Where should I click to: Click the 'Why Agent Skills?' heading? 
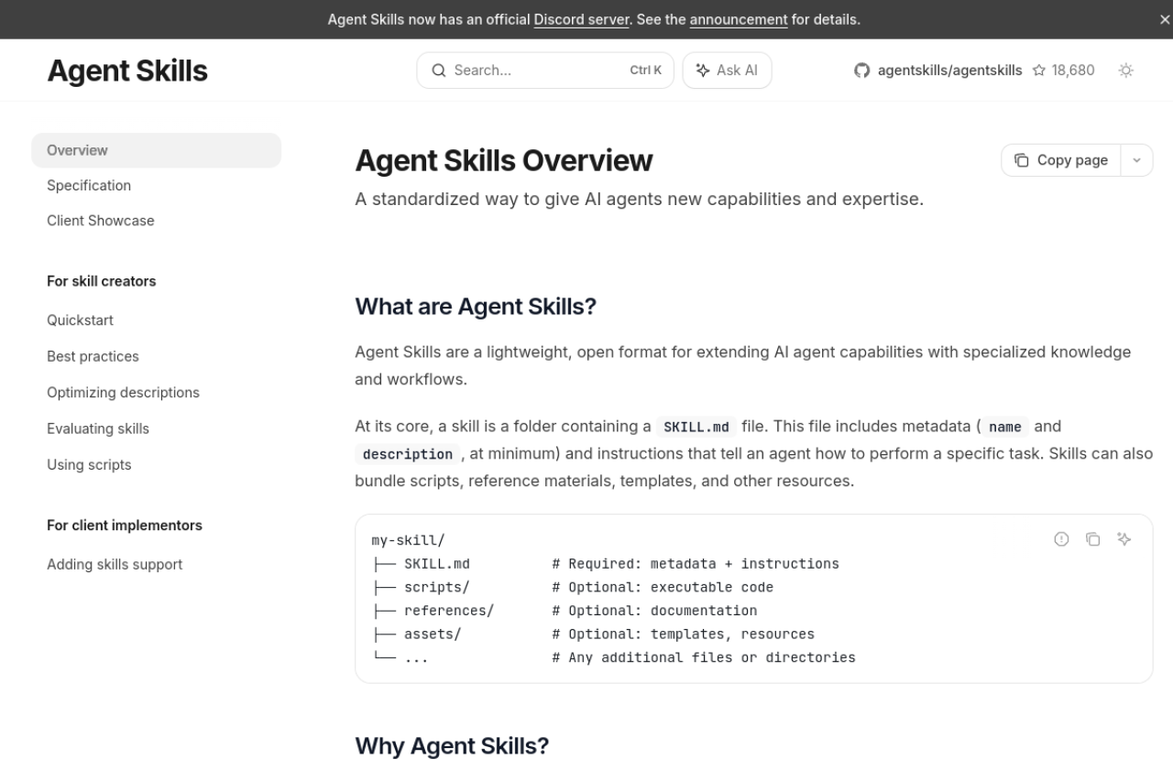point(452,746)
